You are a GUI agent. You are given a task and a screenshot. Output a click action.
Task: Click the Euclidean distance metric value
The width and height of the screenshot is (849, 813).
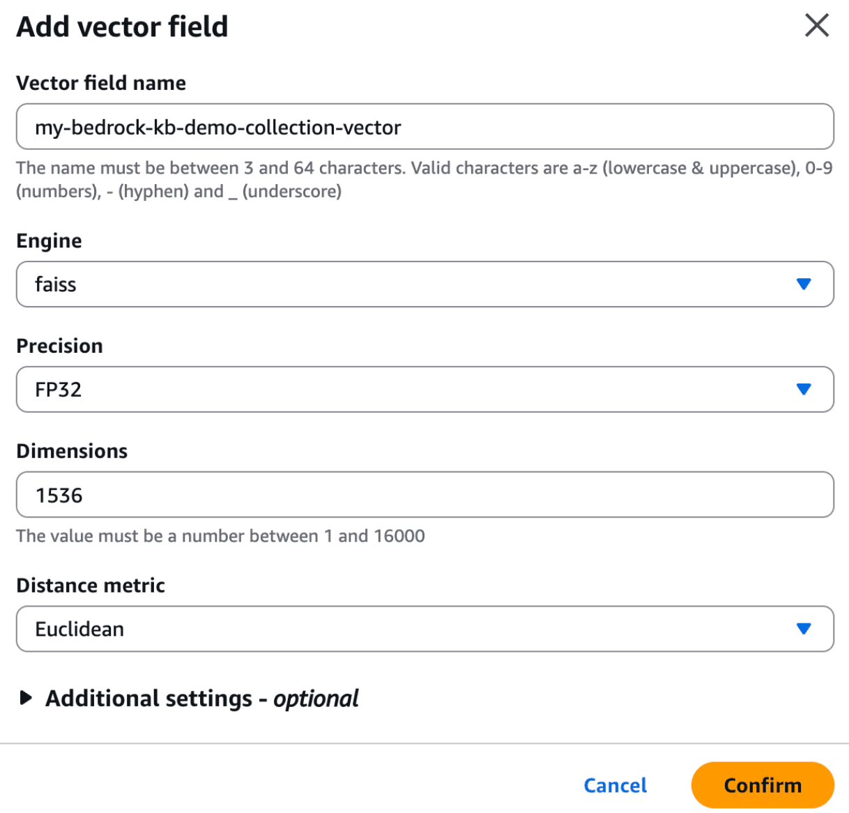click(x=80, y=629)
